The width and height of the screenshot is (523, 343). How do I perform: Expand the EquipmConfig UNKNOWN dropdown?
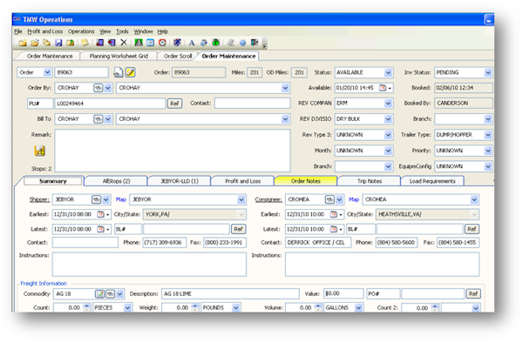tap(488, 166)
